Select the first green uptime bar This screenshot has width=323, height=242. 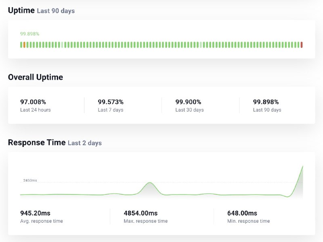[21, 45]
